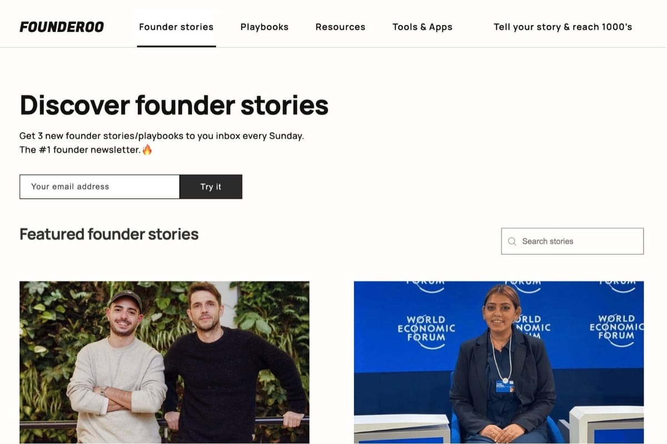Open the Tools & Apps menu
This screenshot has width=667, height=444.
click(x=422, y=27)
